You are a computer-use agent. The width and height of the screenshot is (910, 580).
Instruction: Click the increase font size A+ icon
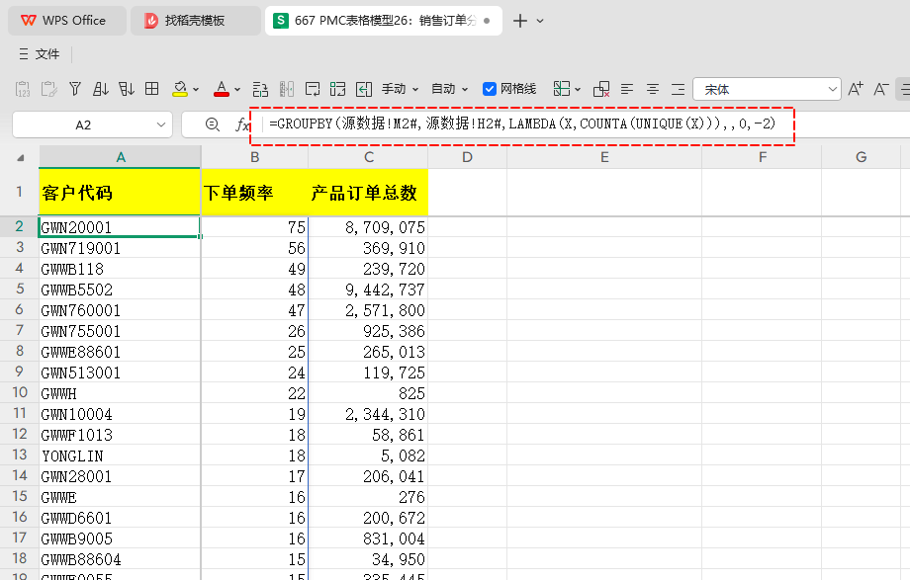click(856, 89)
